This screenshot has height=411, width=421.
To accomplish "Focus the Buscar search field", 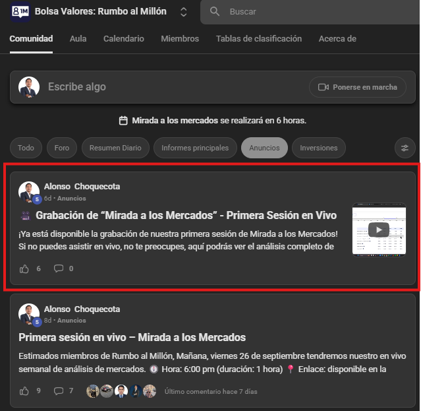I will (x=310, y=12).
